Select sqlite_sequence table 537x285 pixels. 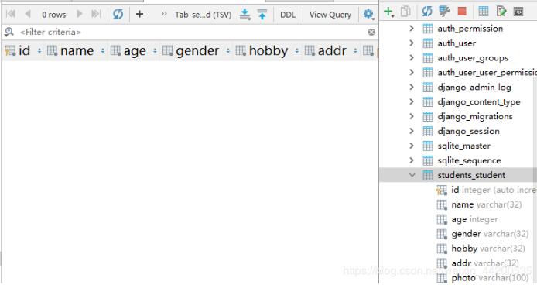tap(469, 161)
